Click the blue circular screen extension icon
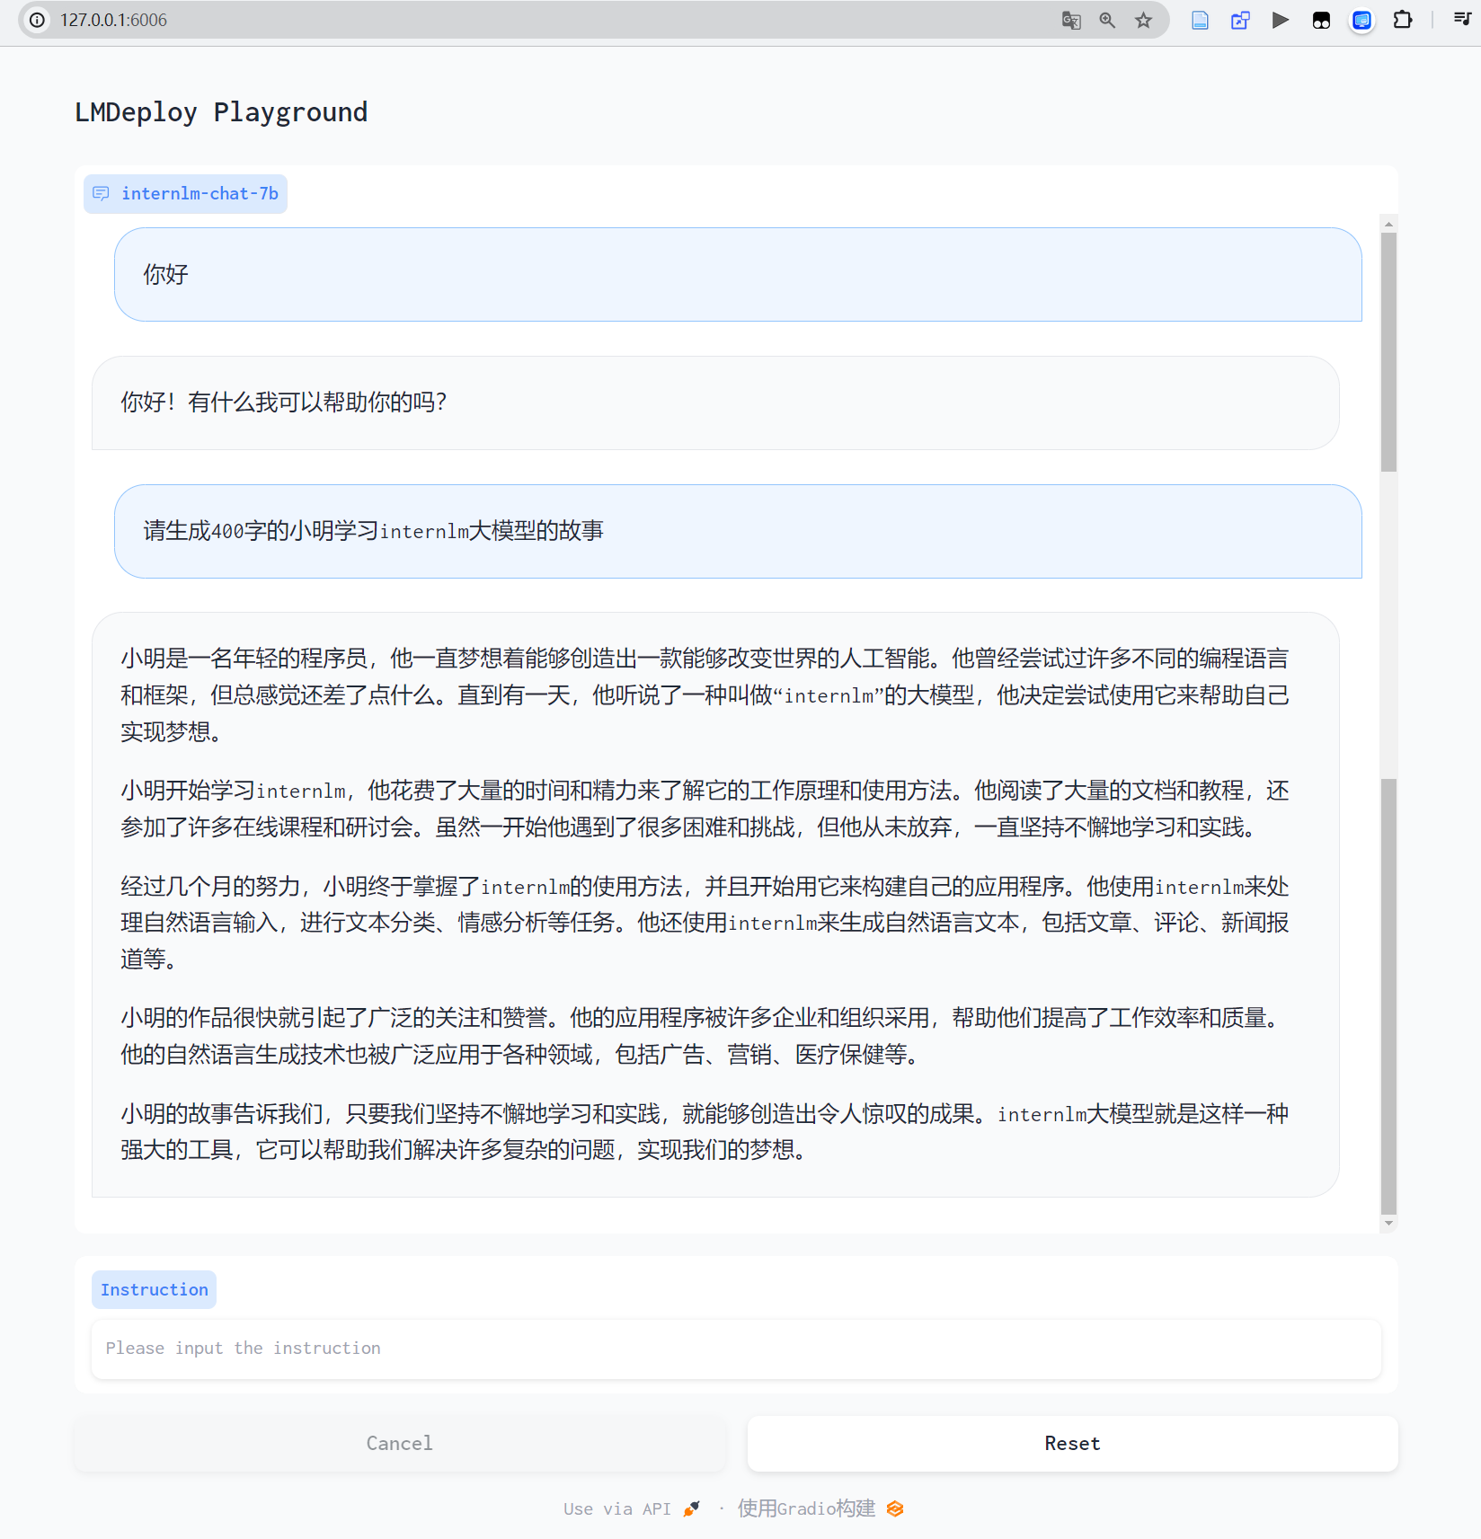Image resolution: width=1481 pixels, height=1539 pixels. 1361,20
